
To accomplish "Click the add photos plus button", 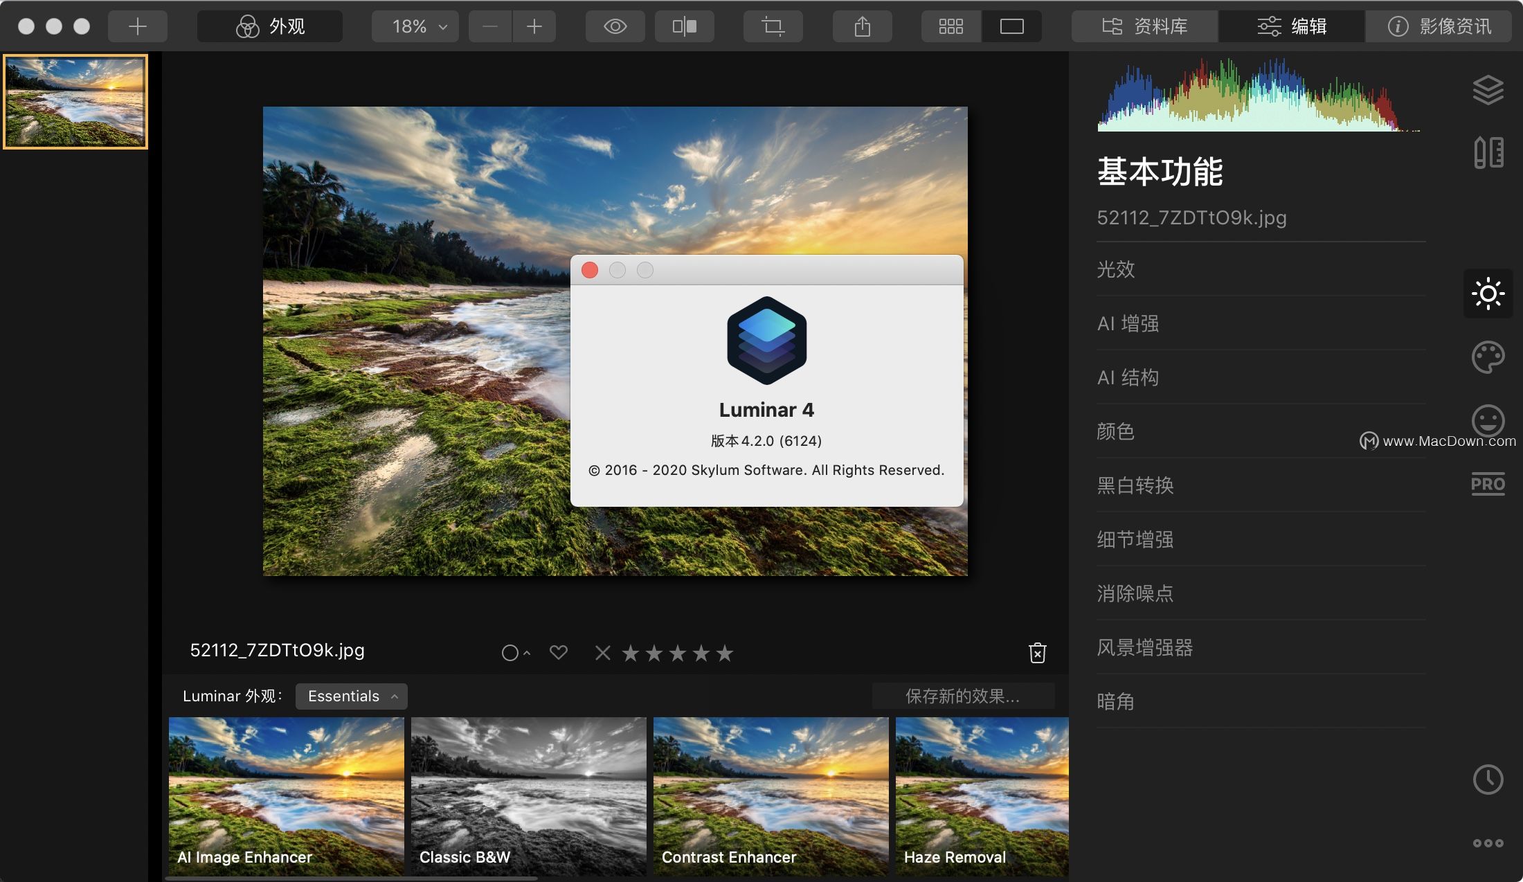I will (x=137, y=26).
